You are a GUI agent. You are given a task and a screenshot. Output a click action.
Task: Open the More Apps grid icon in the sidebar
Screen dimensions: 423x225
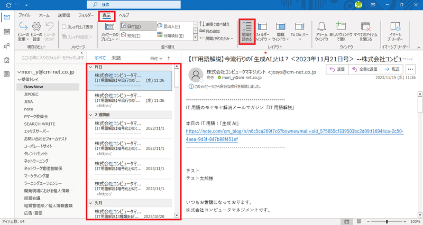7,74
